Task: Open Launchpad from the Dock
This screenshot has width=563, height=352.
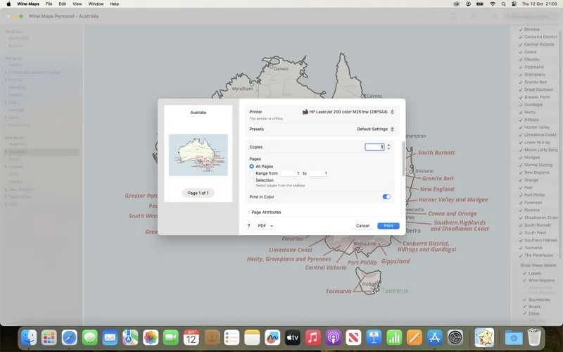Action: [x=49, y=338]
